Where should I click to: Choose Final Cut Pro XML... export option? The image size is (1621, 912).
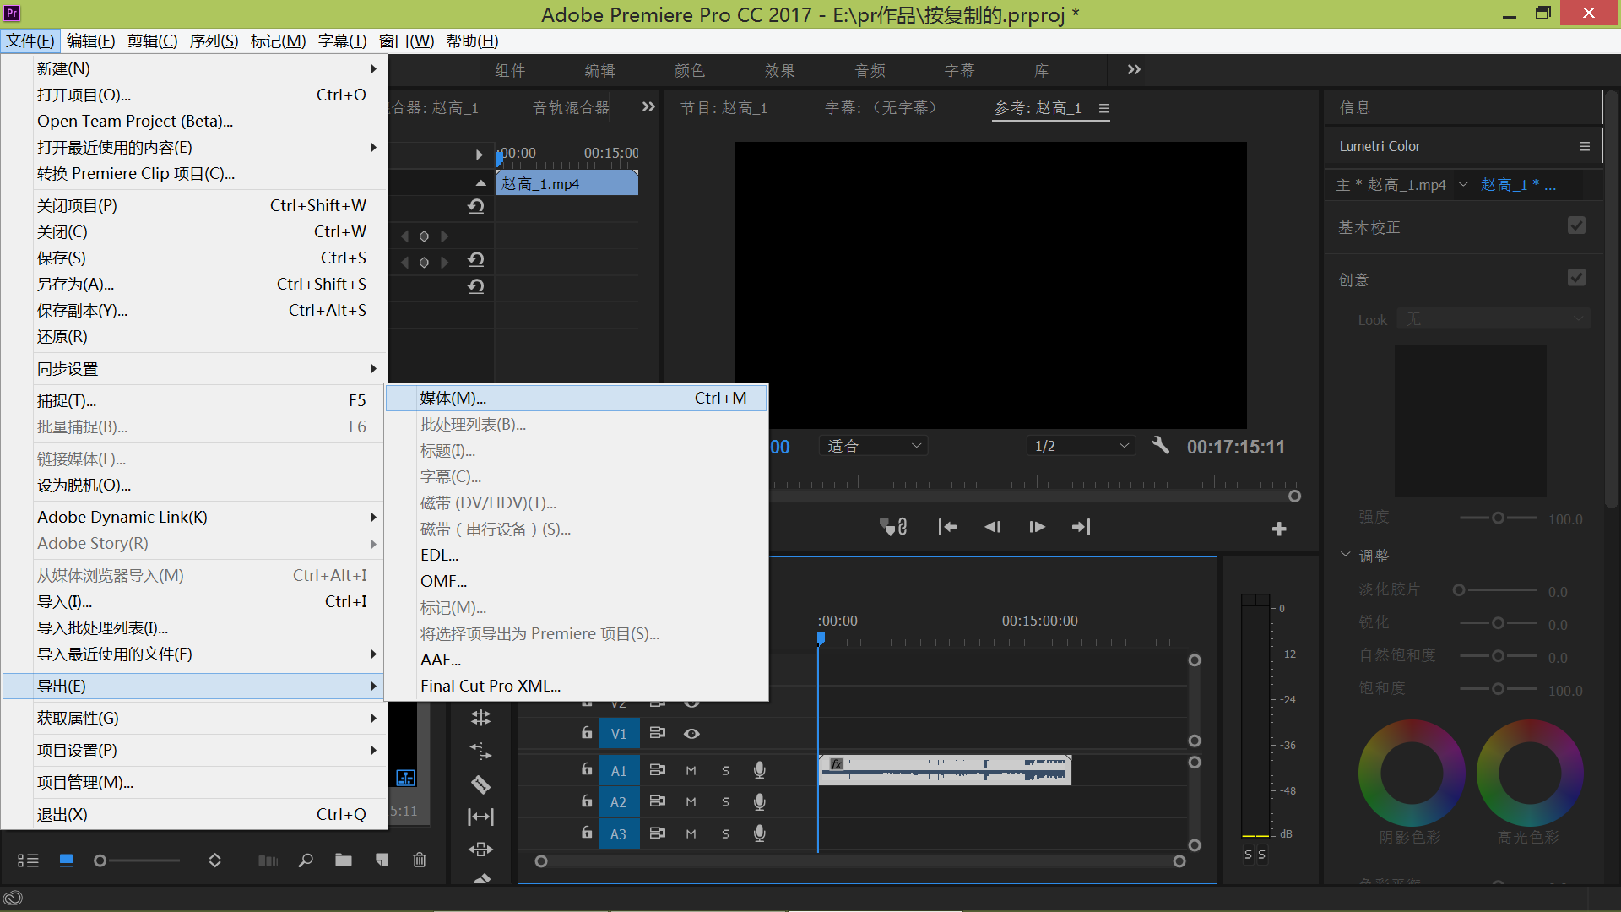pyautogui.click(x=577, y=686)
